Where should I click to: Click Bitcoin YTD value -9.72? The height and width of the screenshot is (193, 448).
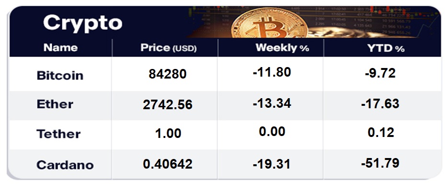(x=379, y=73)
